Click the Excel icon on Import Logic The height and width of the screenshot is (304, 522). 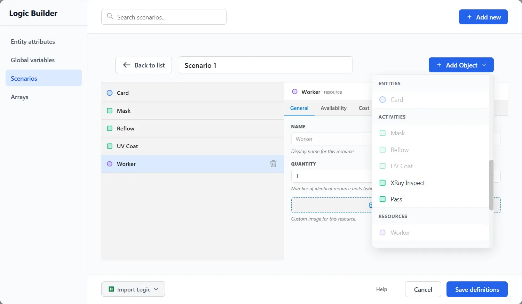111,289
